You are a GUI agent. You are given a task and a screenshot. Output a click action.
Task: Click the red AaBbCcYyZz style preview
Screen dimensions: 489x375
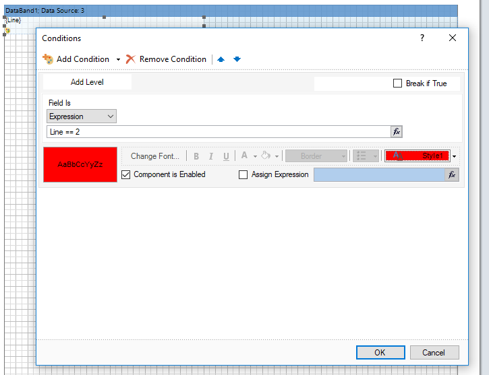tap(80, 164)
